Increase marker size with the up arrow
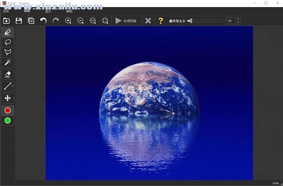 [x=238, y=19]
